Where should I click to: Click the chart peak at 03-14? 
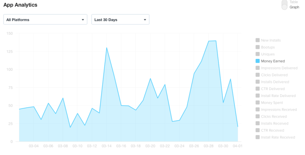[x=106, y=48]
